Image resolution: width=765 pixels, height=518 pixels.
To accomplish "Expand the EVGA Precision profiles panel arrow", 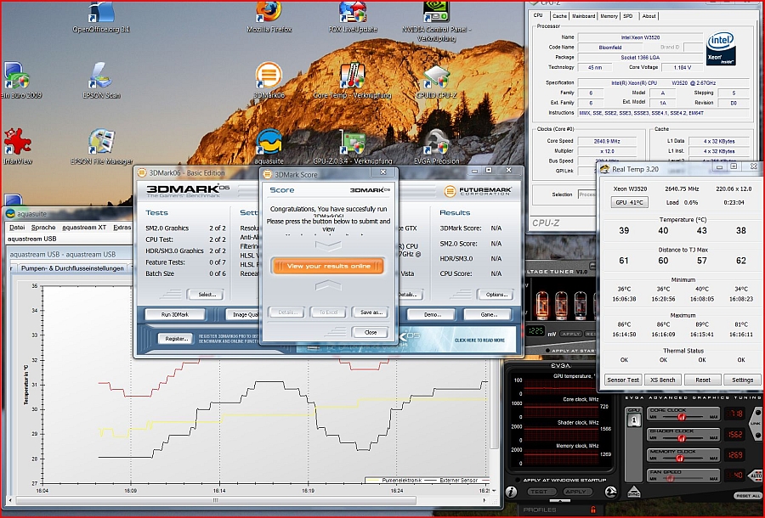I will tap(560, 501).
